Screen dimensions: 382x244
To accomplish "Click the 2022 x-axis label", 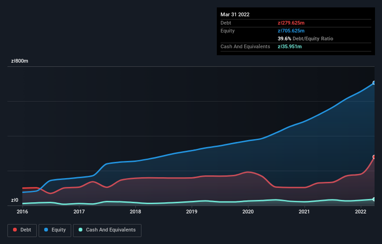I will pyautogui.click(x=361, y=212).
